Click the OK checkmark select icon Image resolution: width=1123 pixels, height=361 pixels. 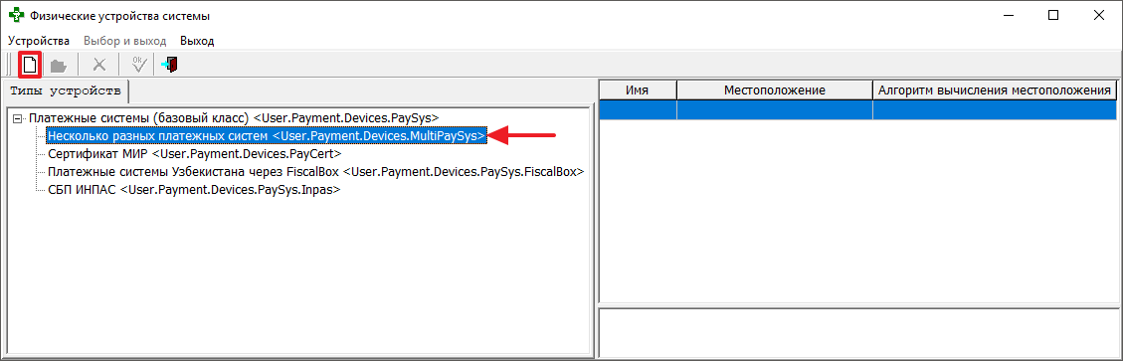[x=139, y=65]
